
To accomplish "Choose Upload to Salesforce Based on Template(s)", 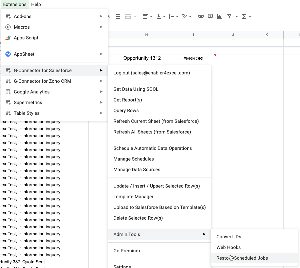I will click(160, 208).
